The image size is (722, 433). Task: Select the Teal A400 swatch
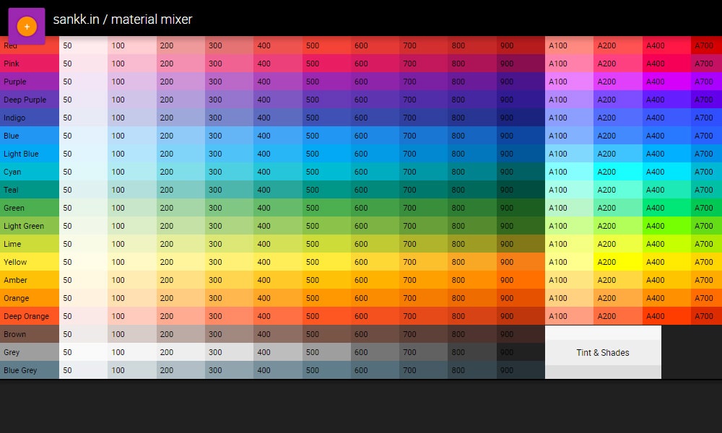point(666,190)
